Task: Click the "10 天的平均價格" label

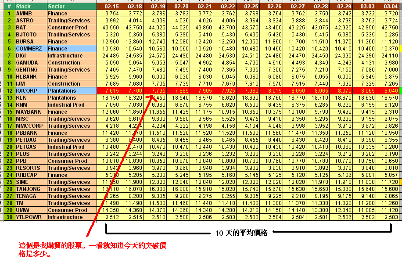Action: coord(241,233)
